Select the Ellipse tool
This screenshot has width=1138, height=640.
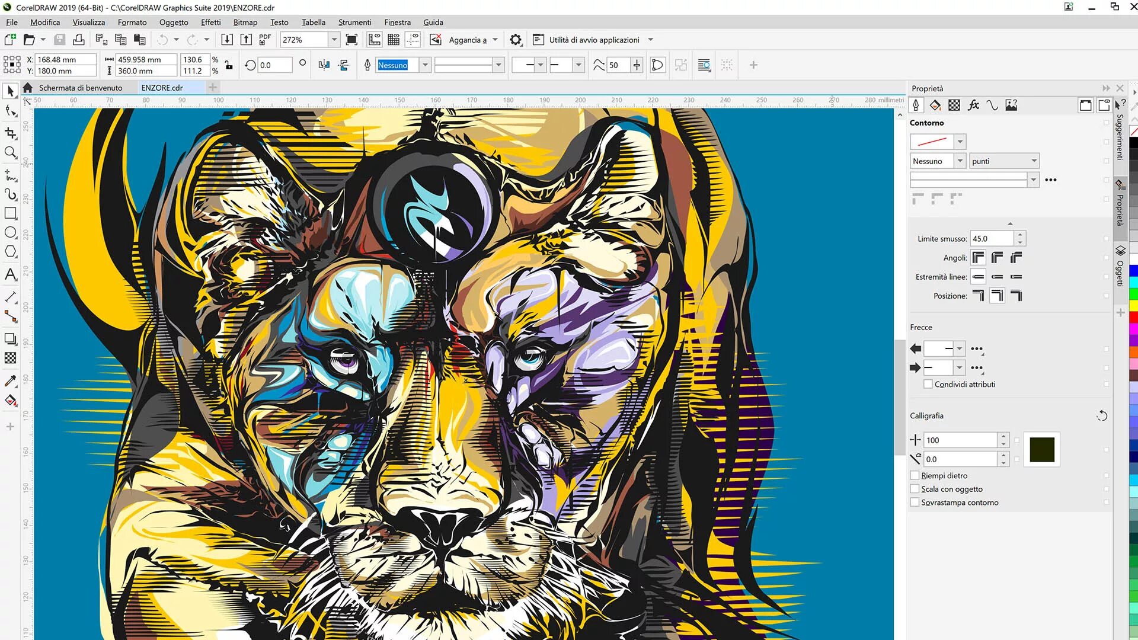click(10, 232)
